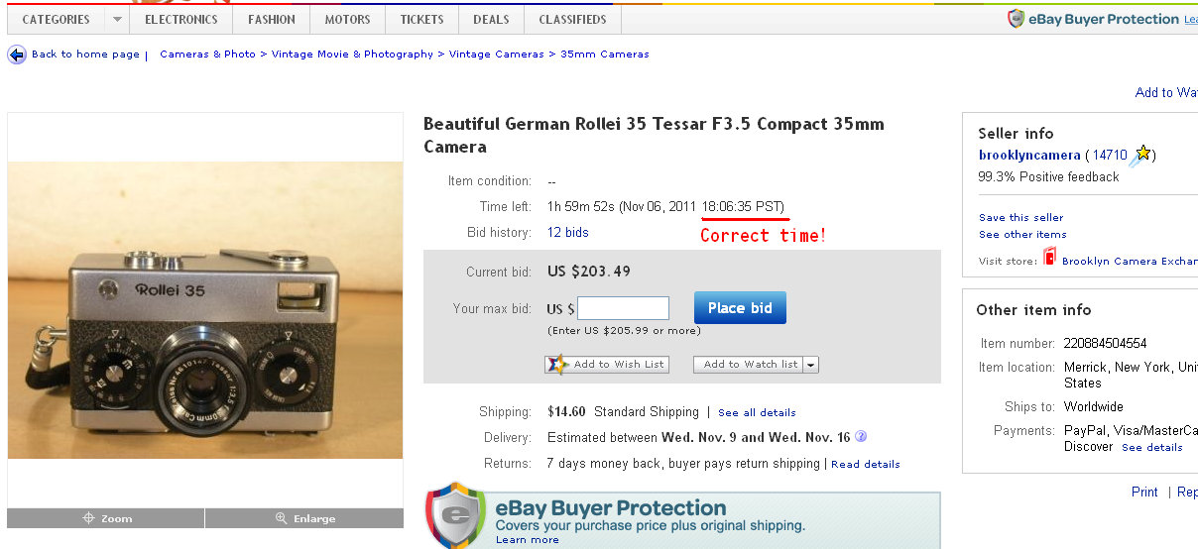Select the Deals tab

tap(491, 19)
